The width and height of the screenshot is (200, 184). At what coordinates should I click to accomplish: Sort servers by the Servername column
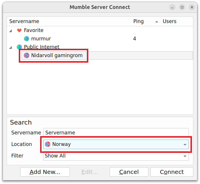tap(24, 21)
